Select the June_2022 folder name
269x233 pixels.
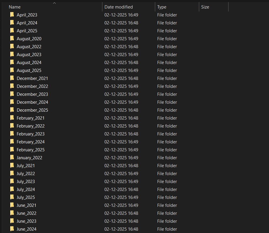click(26, 213)
